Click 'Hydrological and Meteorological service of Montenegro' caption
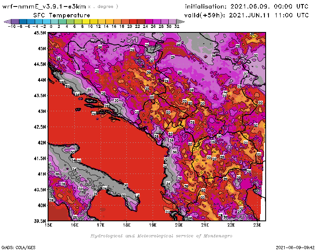The width and height of the screenshot is (323, 250). pyautogui.click(x=161, y=236)
